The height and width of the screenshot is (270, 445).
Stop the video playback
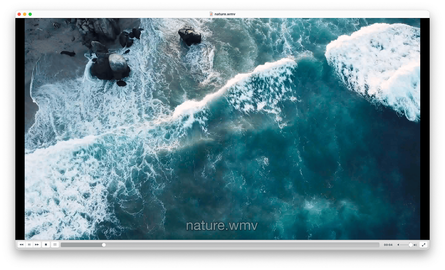coord(46,245)
